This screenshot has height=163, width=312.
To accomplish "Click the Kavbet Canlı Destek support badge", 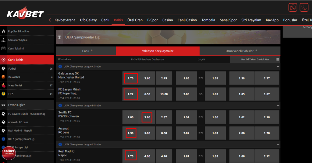I will click(9, 153).
